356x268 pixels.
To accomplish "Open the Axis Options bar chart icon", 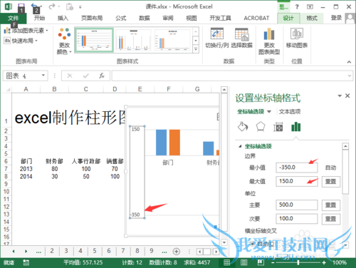I will [295, 127].
